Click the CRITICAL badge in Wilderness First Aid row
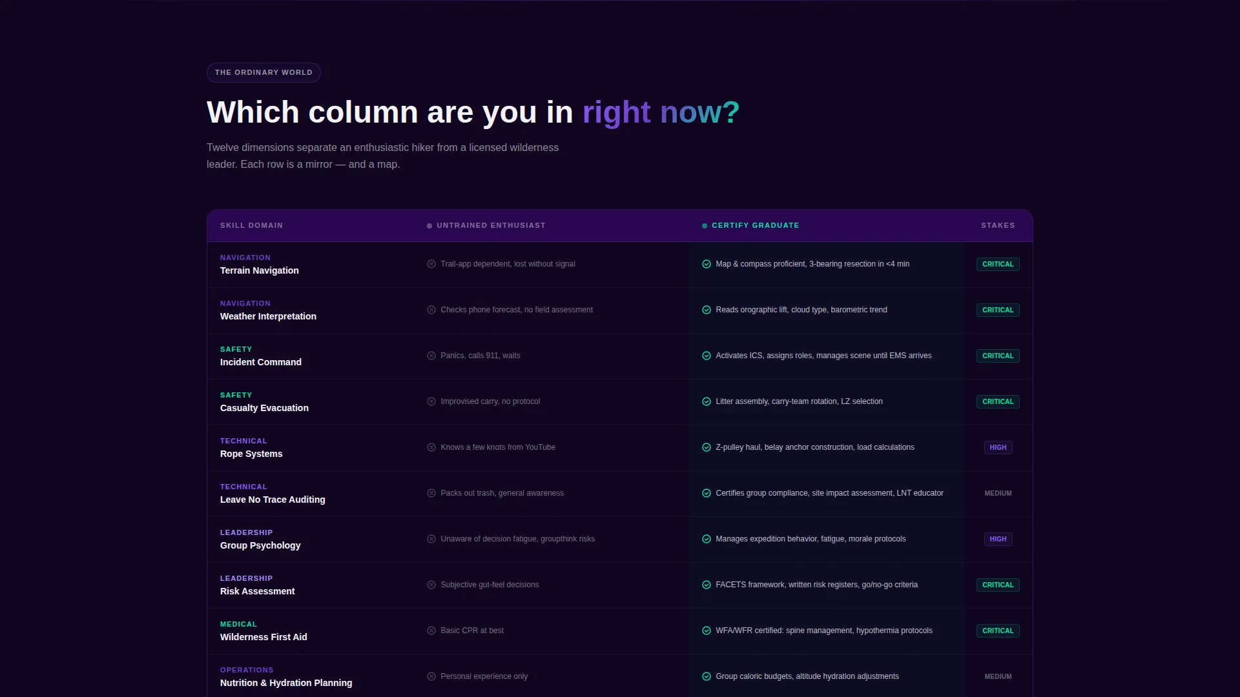Image resolution: width=1240 pixels, height=697 pixels. point(998,631)
